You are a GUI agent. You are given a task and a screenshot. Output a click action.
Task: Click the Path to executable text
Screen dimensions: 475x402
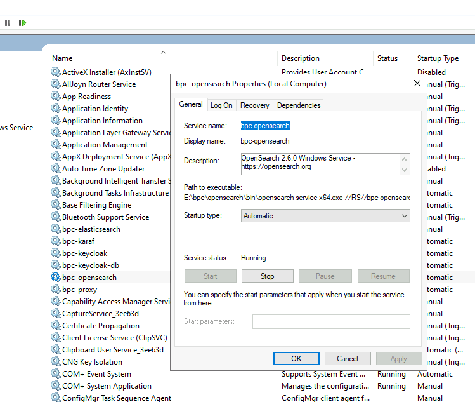pyautogui.click(x=297, y=198)
